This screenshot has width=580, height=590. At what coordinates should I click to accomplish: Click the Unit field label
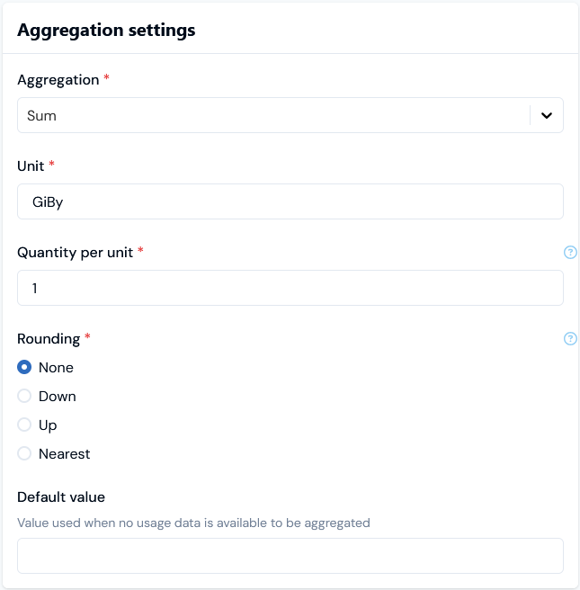point(31,165)
